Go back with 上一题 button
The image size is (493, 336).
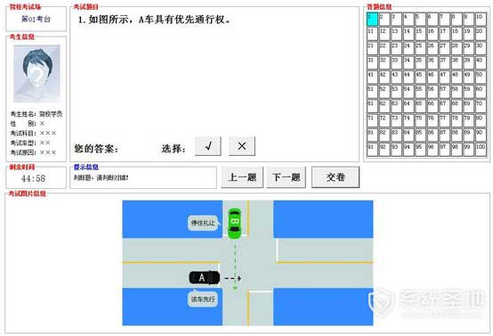coord(242,177)
